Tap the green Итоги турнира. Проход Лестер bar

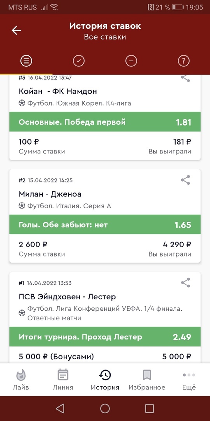pos(105,337)
